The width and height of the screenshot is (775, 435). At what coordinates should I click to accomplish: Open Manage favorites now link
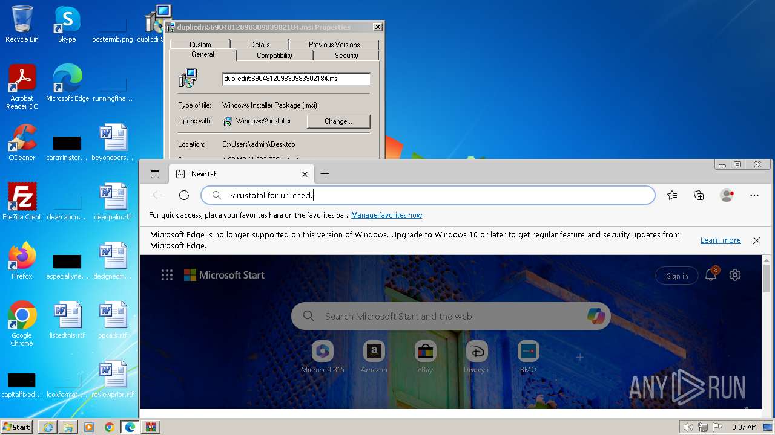386,215
